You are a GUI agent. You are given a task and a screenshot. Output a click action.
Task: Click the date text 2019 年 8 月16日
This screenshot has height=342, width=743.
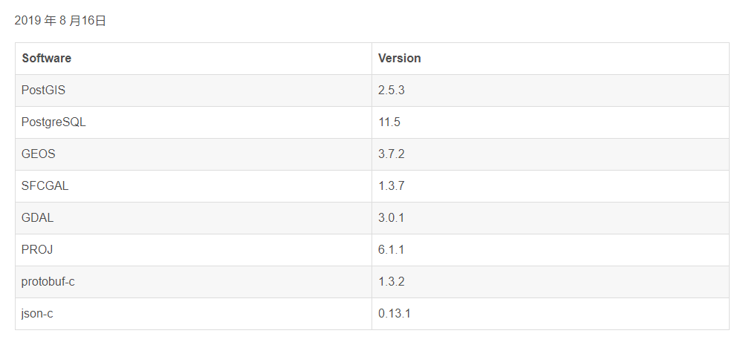pos(60,21)
